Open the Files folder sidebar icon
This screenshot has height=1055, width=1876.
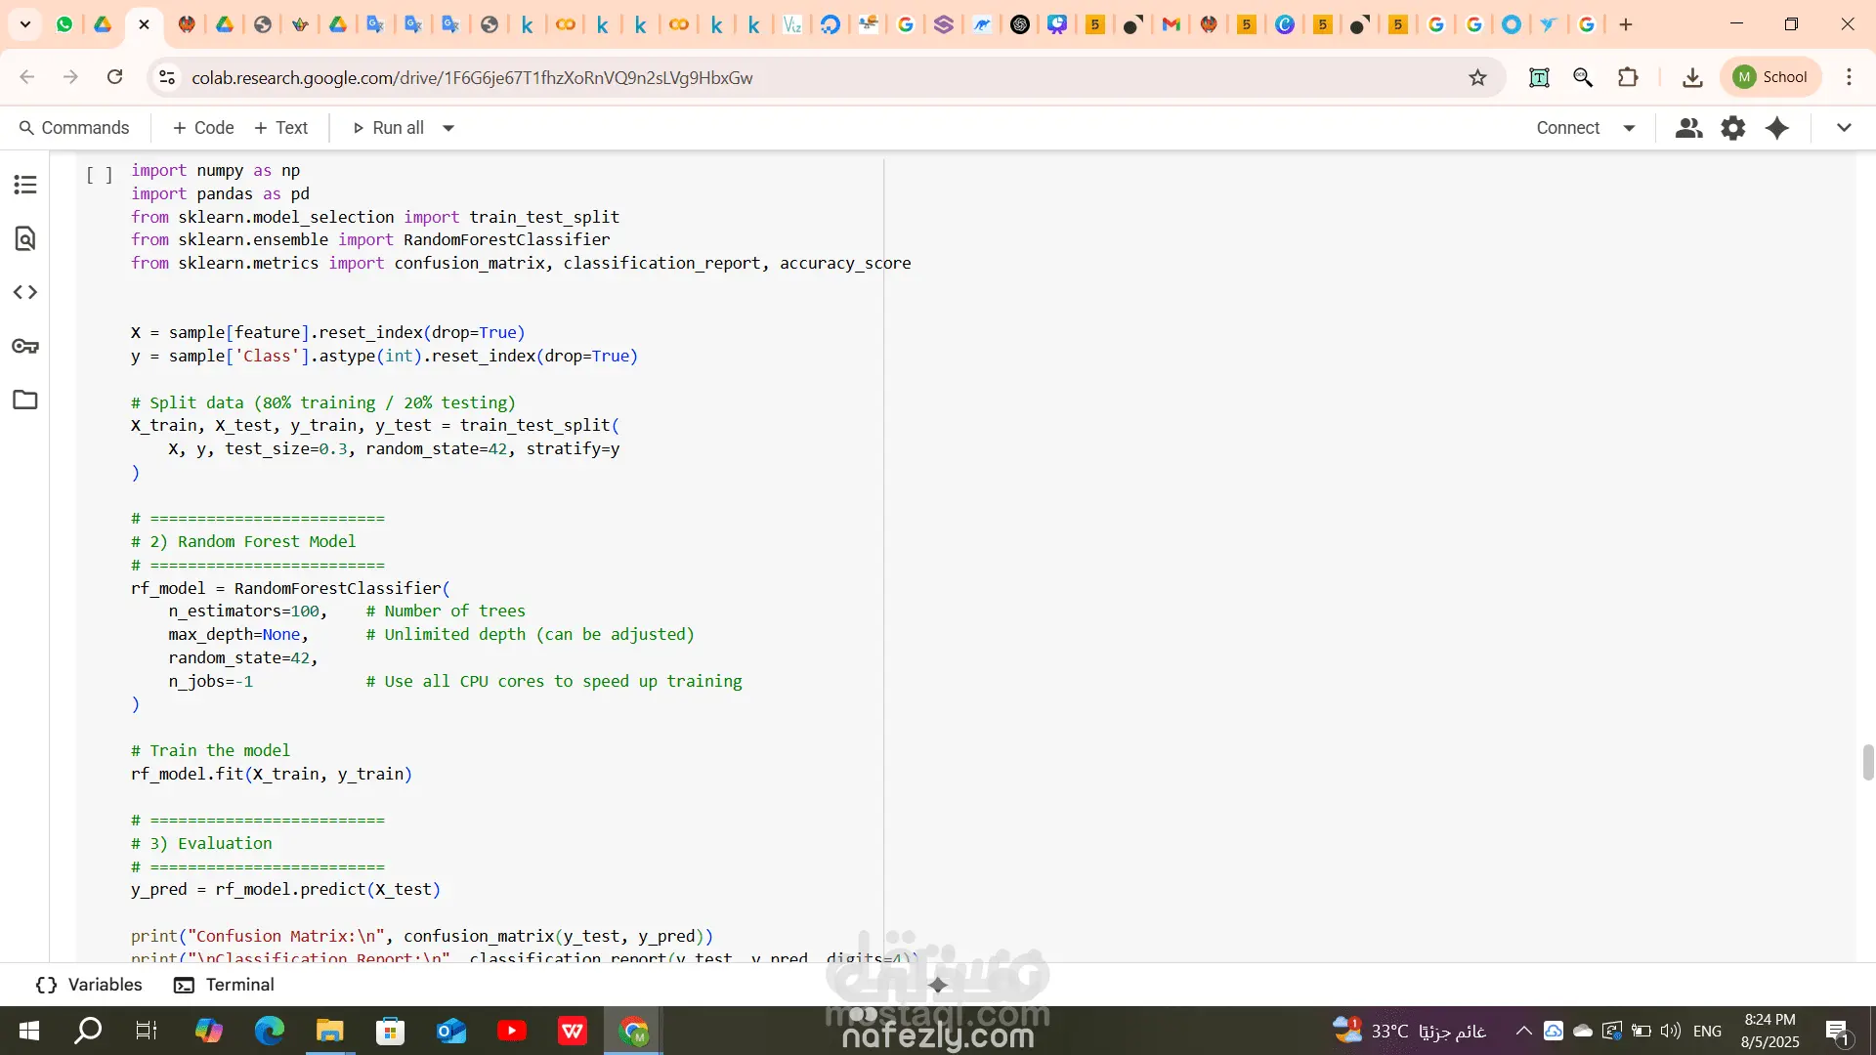(25, 400)
